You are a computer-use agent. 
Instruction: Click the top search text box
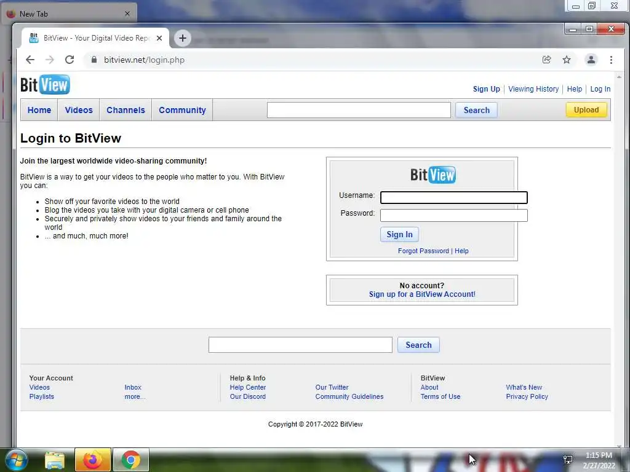pos(359,110)
